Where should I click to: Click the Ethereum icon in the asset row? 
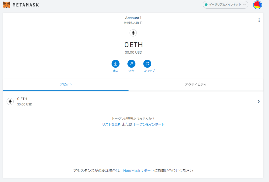[10, 102]
